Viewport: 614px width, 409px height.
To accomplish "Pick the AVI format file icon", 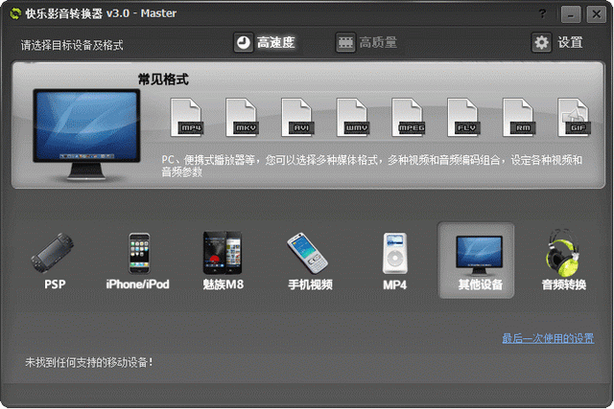I will coord(299,118).
